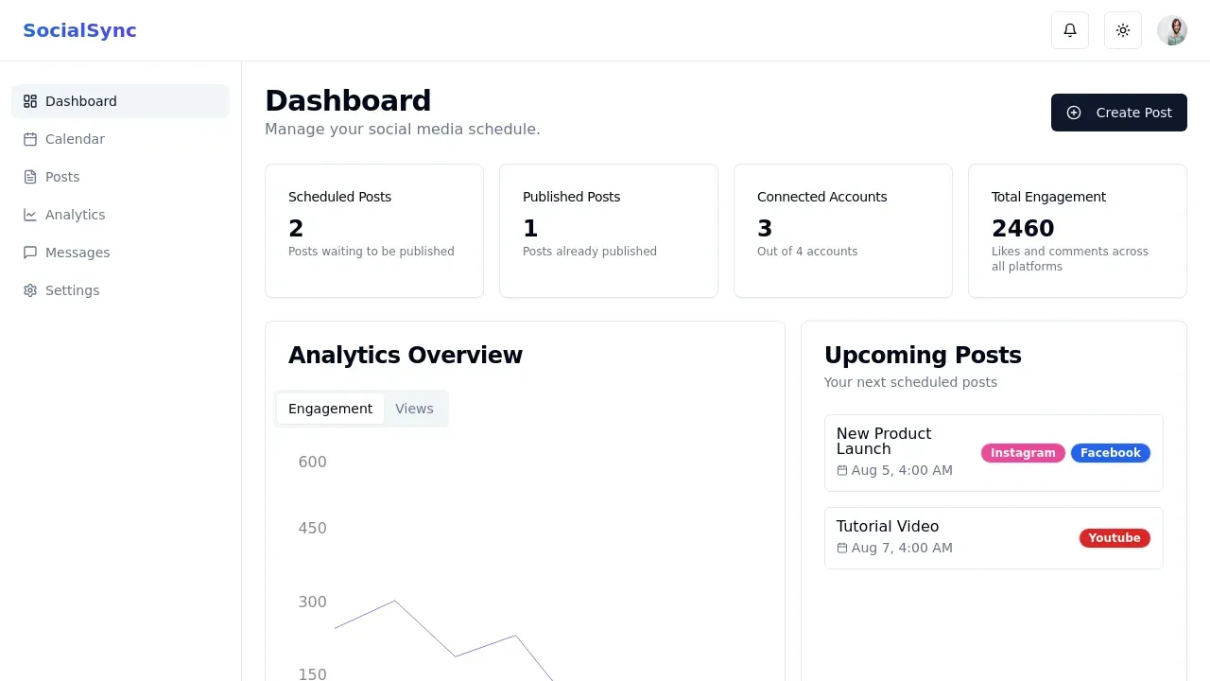Viewport: 1210px width, 681px height.
Task: Click the Facebook badge on New Product Launch
Action: coord(1110,453)
